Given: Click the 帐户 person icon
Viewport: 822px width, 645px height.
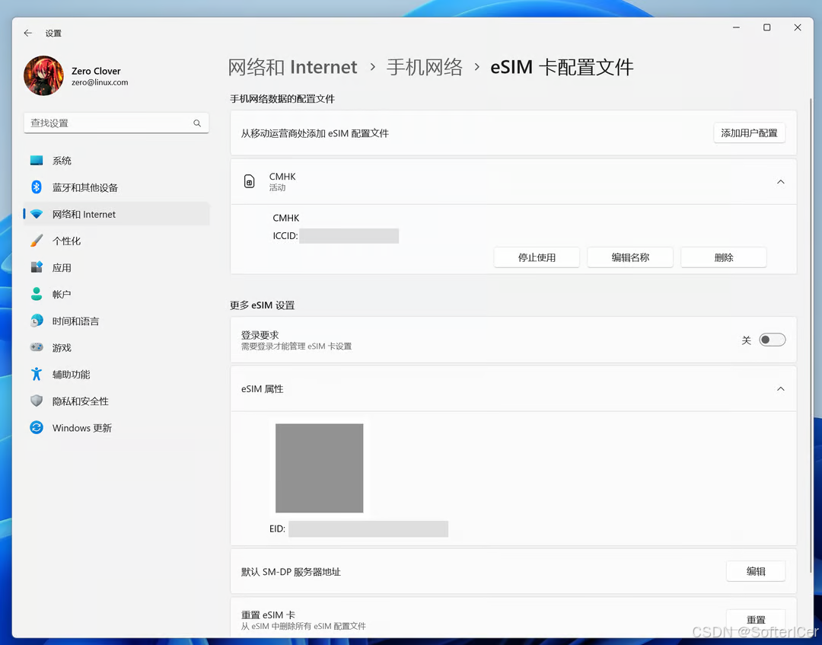Looking at the screenshot, I should coord(37,294).
